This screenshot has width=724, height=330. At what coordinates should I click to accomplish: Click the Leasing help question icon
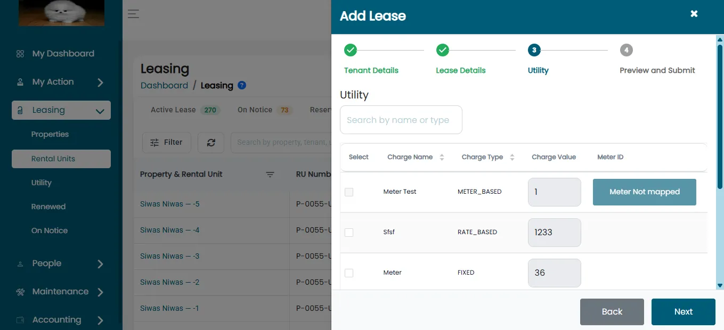pos(242,85)
